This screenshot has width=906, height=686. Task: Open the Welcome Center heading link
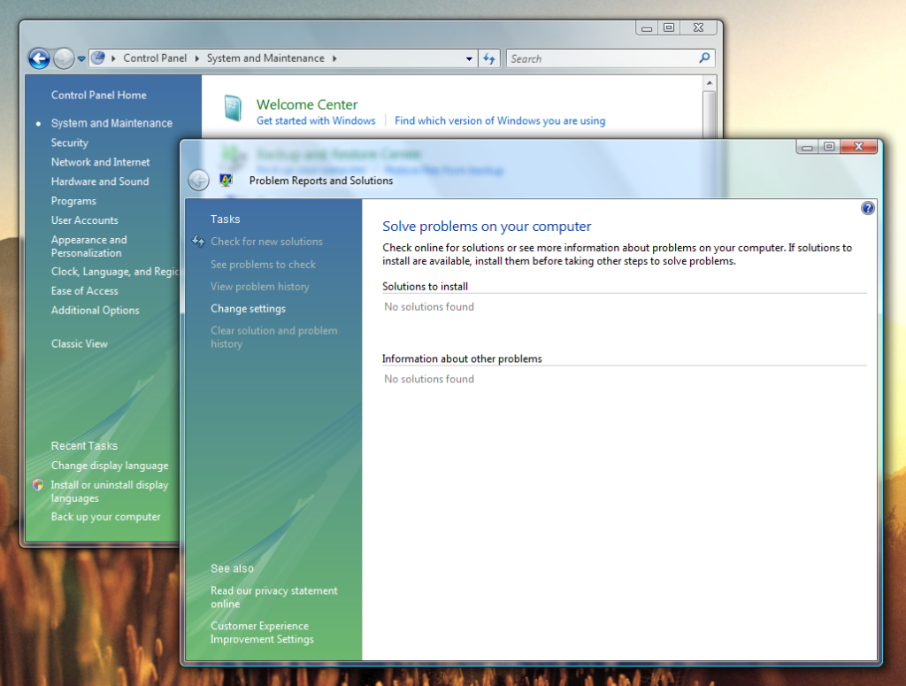pos(307,104)
